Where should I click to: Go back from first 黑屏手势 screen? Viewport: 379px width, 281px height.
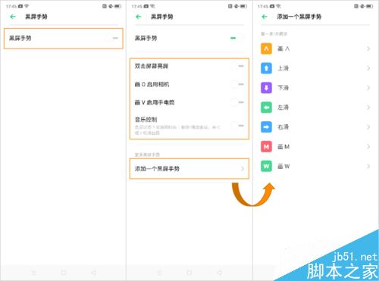13,17
